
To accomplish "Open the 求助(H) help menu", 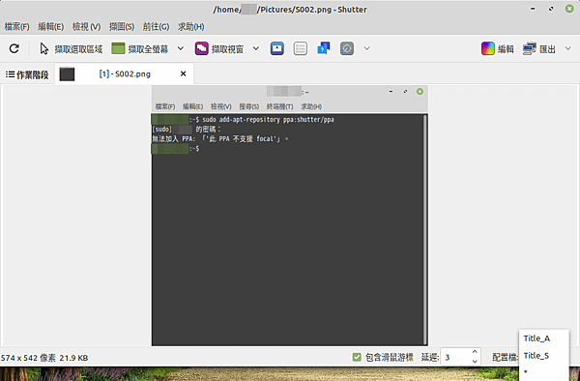I will pos(190,27).
